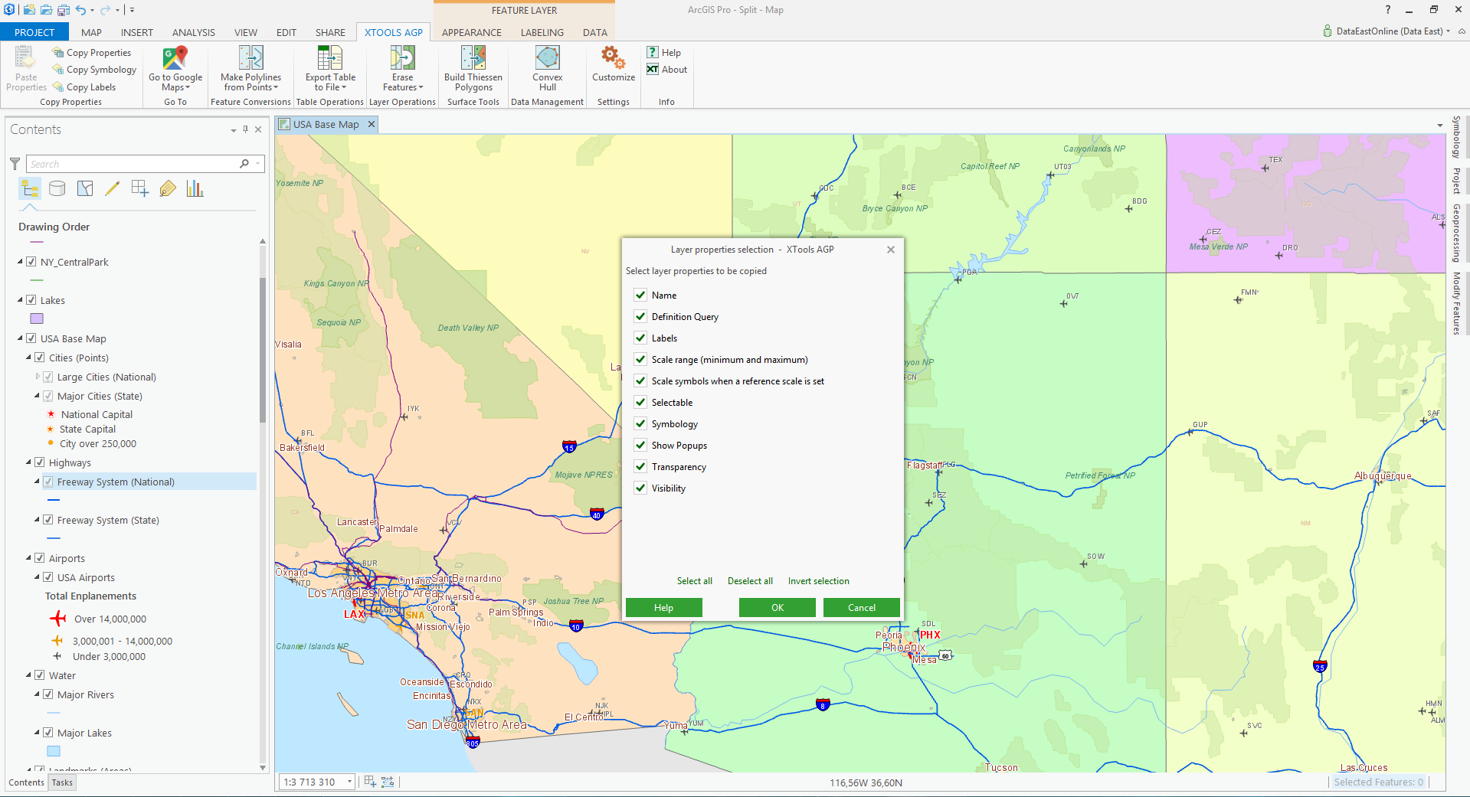Click the Go to Google Maps icon
Image resolution: width=1470 pixels, height=797 pixels.
tap(175, 58)
